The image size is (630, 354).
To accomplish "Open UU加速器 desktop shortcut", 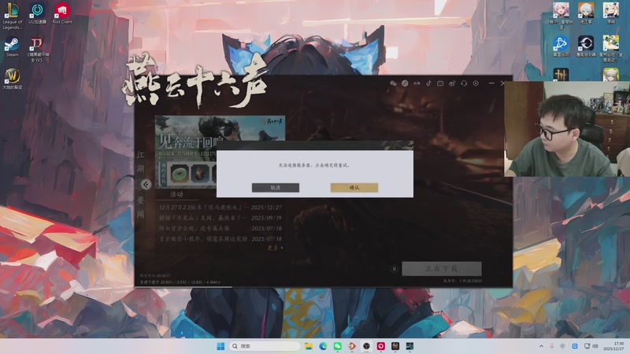I will point(37,13).
